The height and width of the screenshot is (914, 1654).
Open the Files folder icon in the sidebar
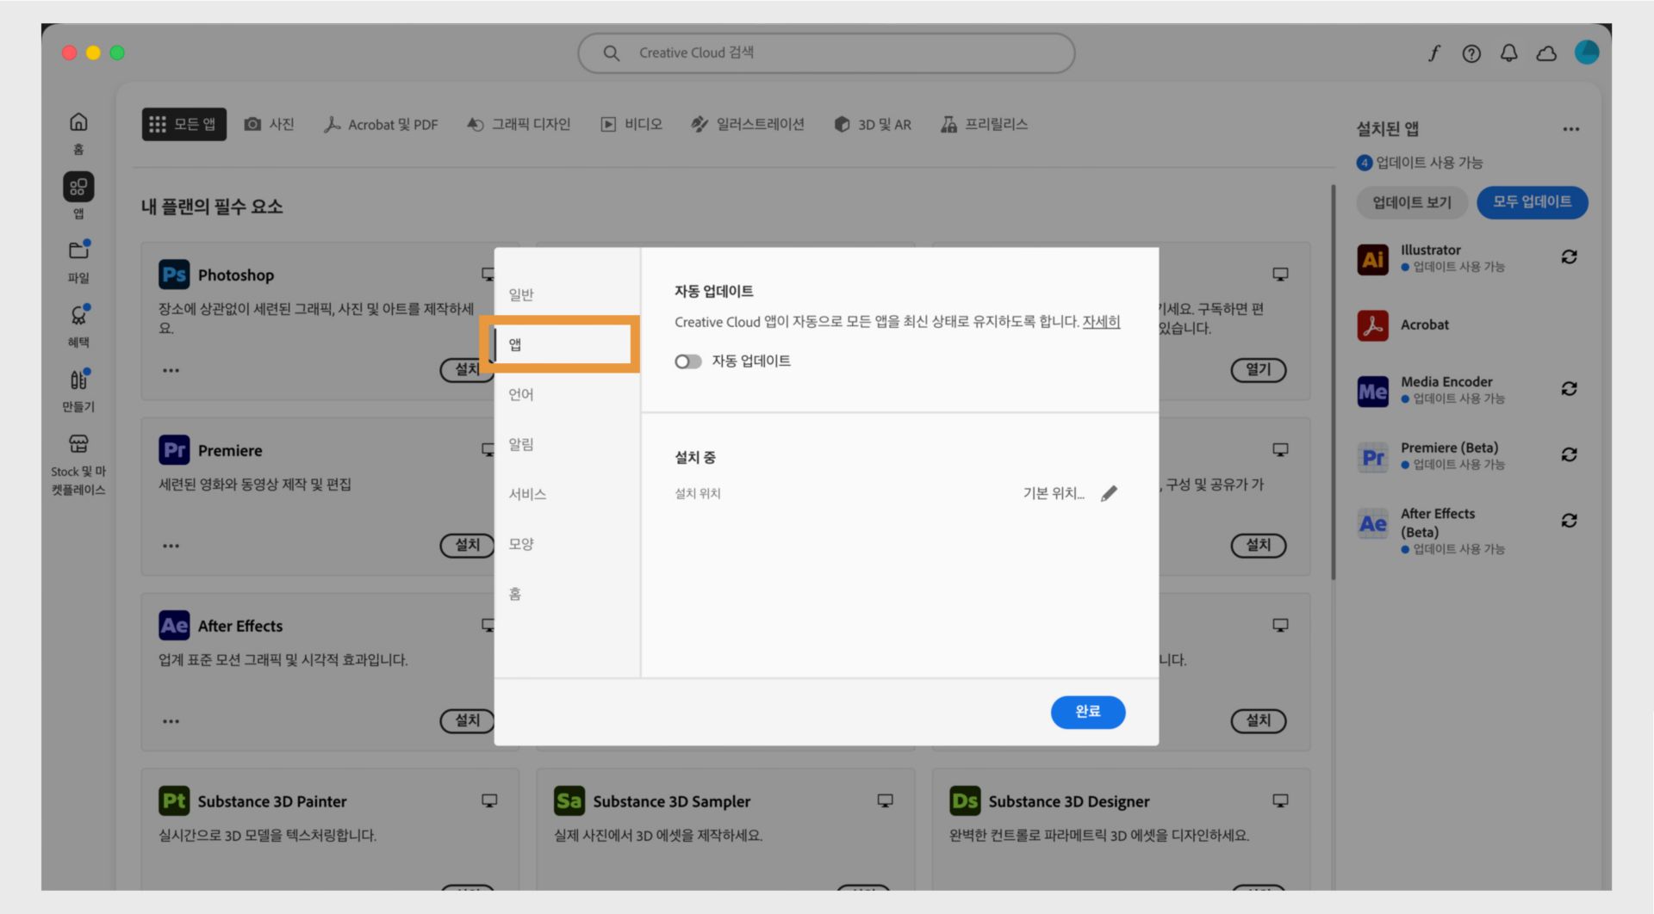(78, 250)
